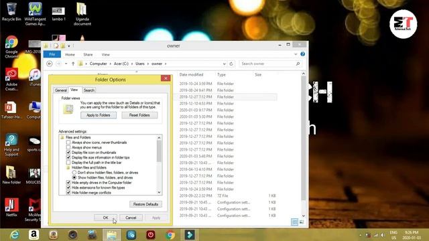Screen dimensions: 429x241
Task: Open the Share ribbon tab
Action: [88, 54]
